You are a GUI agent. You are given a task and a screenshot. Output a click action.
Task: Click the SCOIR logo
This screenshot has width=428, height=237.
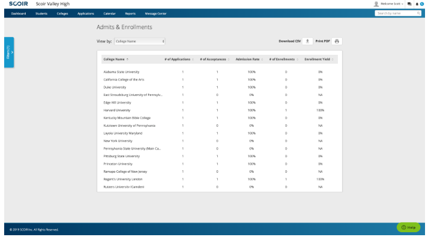(19, 4)
